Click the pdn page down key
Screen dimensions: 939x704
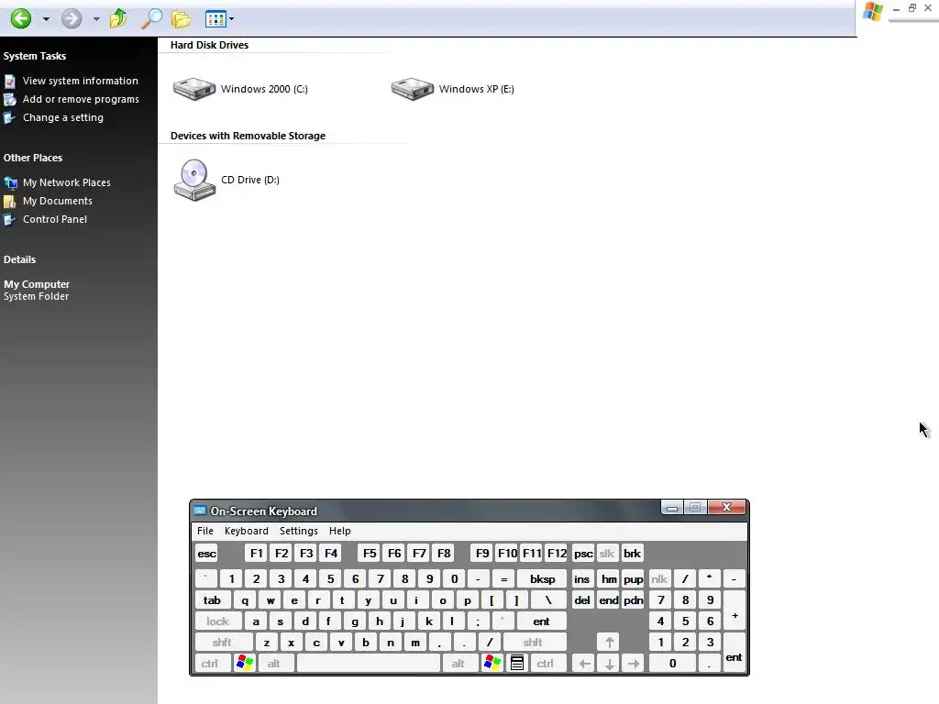click(x=634, y=600)
